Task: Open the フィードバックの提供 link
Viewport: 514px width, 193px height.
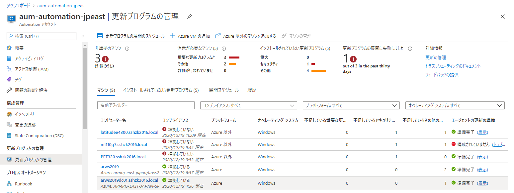Action: pos(442,75)
